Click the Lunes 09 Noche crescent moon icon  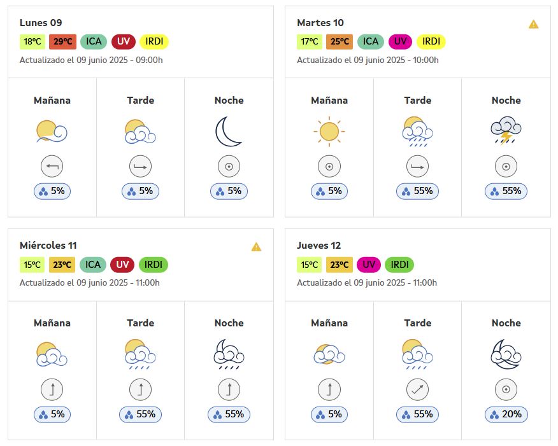coord(229,131)
